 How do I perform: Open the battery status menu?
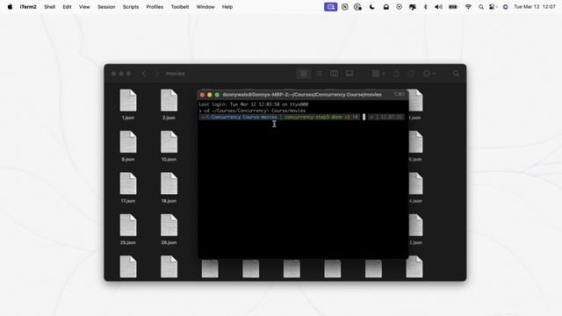tap(453, 7)
